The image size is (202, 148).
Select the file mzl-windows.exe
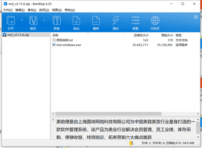69,45
